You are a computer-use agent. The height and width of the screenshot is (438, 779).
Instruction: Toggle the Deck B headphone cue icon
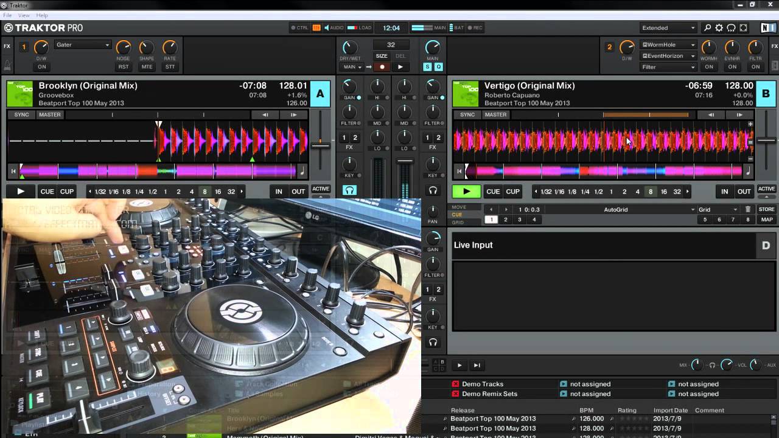click(433, 190)
